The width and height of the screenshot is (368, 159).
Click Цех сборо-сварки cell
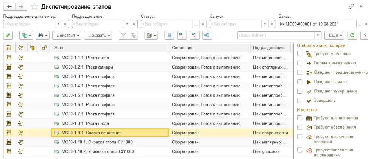270,133
